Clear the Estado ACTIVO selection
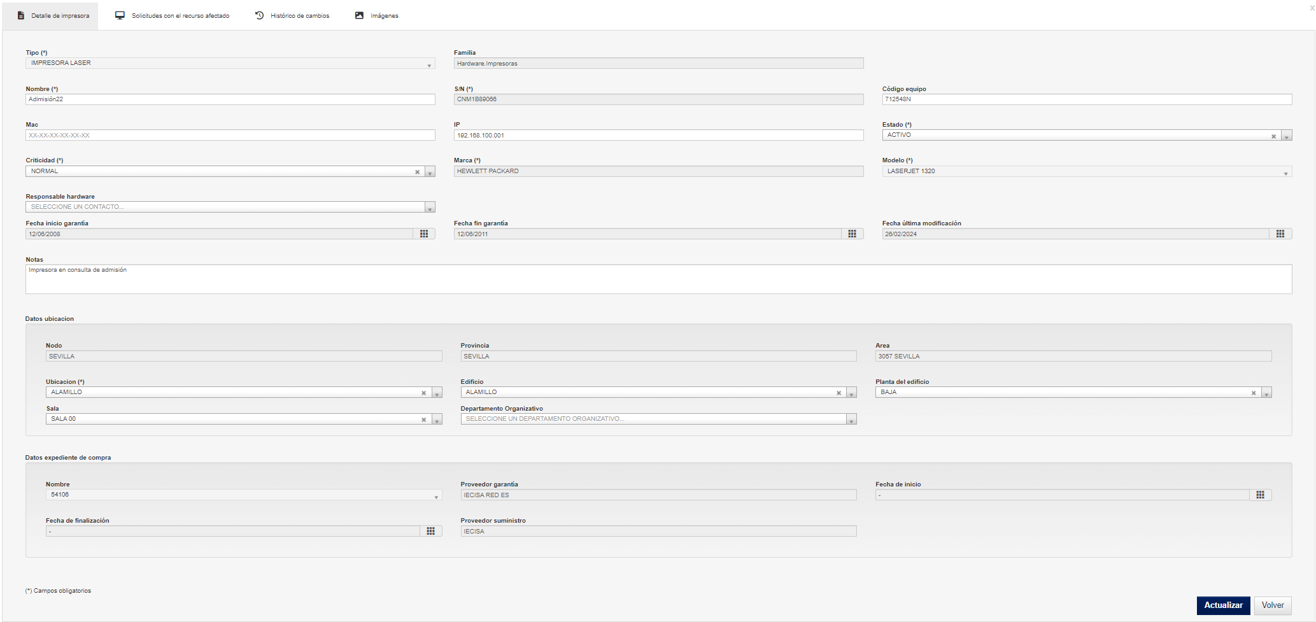 [x=1273, y=136]
